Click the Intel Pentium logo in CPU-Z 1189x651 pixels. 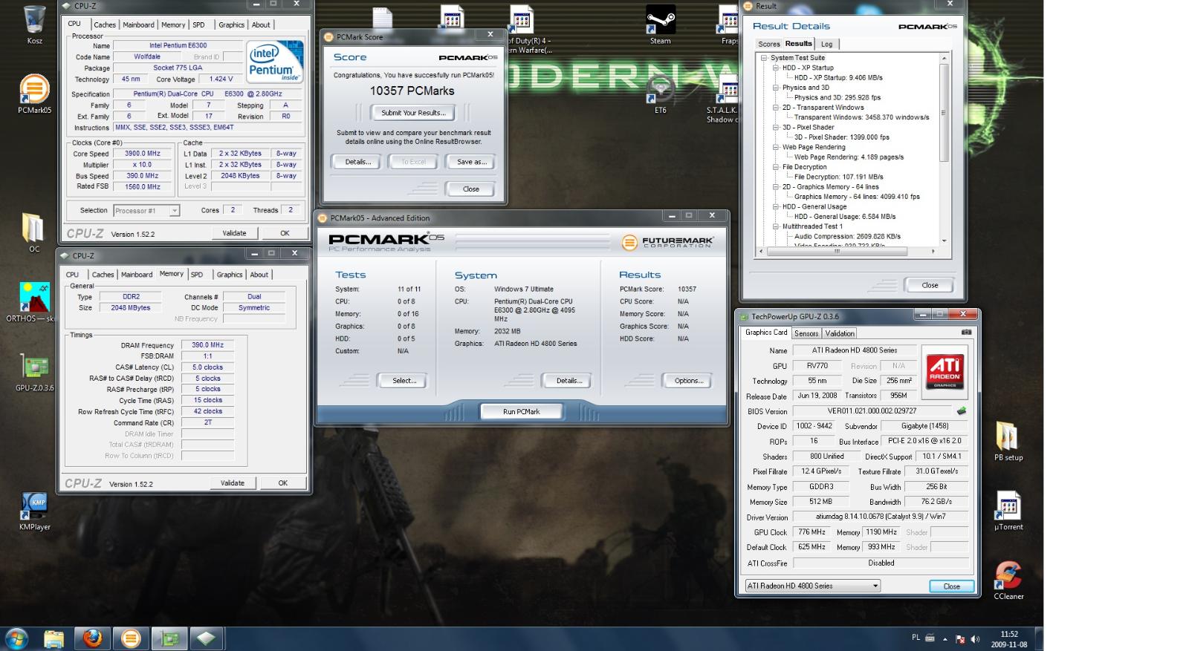[x=275, y=62]
